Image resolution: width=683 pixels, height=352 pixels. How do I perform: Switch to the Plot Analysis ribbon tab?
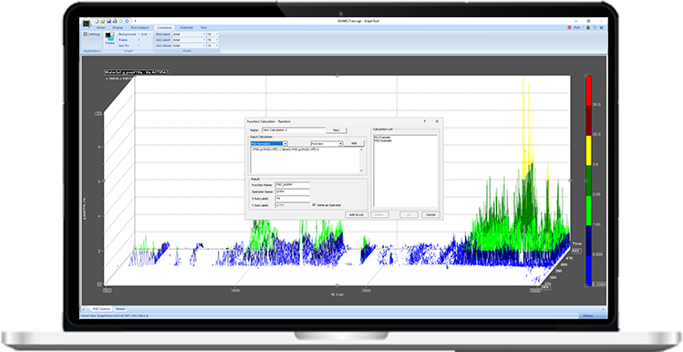coord(140,27)
